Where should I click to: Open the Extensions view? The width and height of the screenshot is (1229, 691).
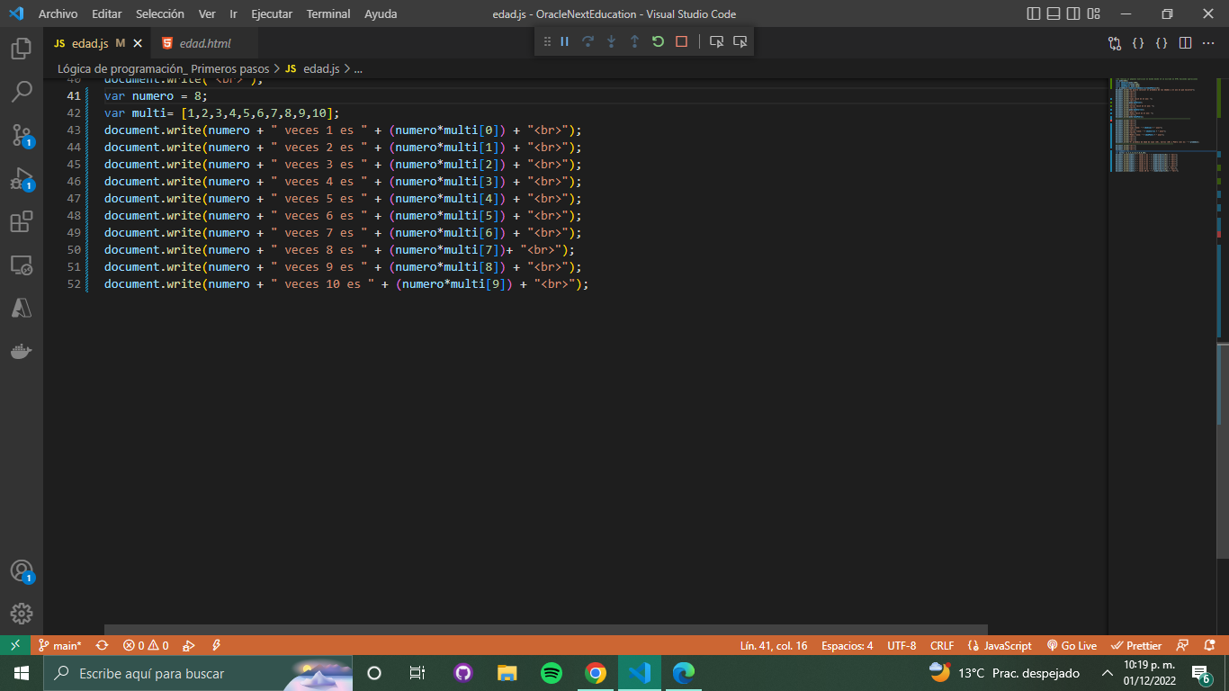coord(22,221)
